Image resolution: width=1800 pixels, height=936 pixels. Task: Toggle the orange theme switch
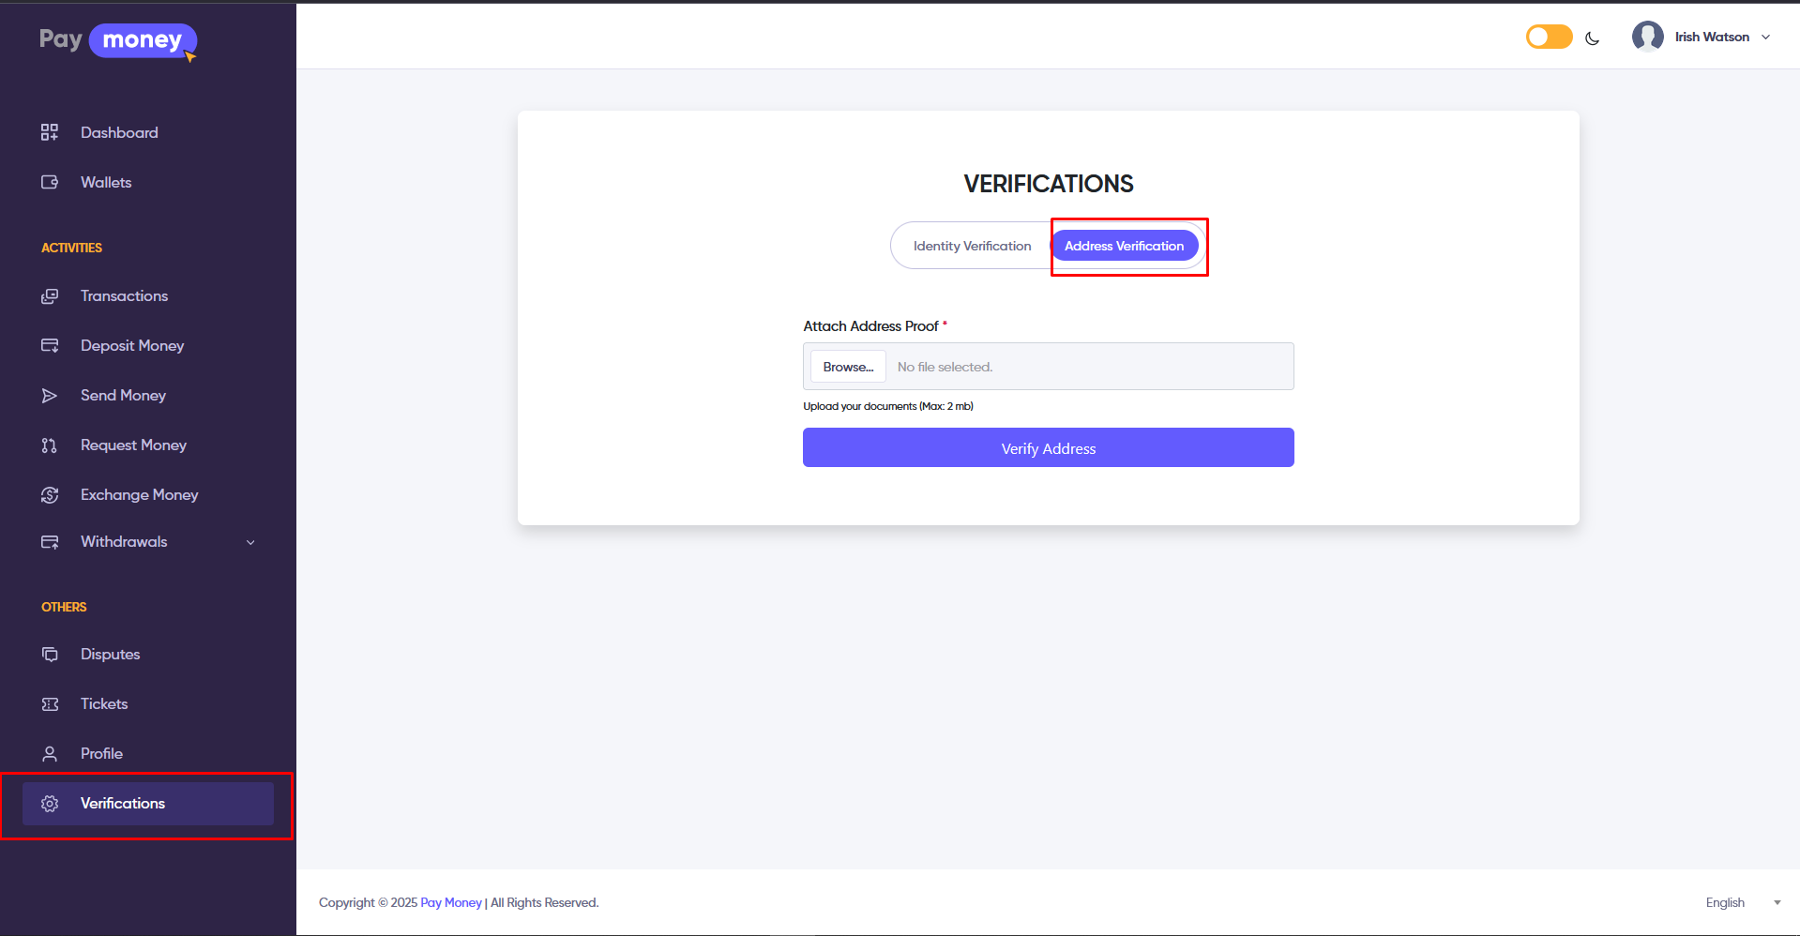1549,37
